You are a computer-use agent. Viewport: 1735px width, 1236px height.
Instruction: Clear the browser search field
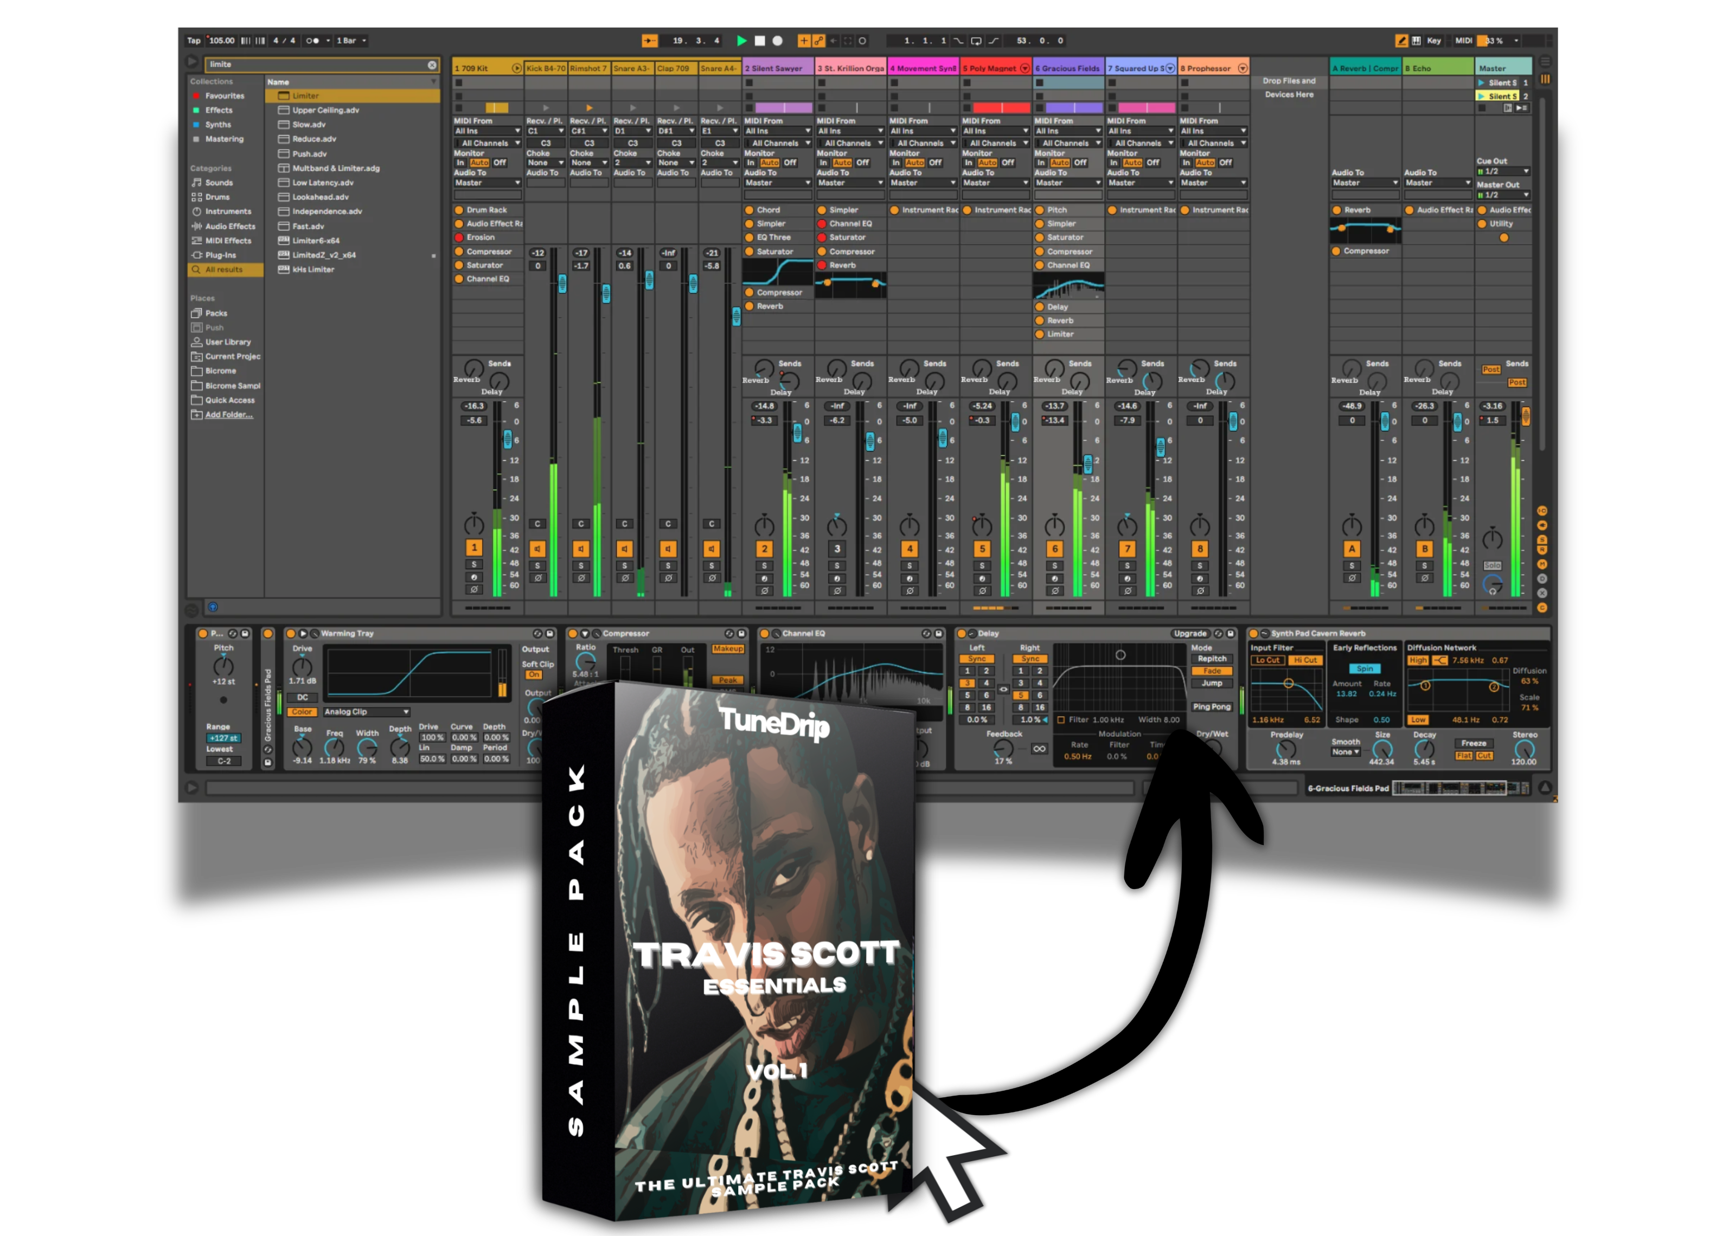point(432,66)
